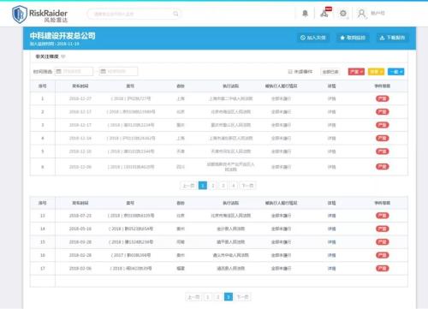Screen dimensions: 428x309
Task: Click the magnifier icon in the search box
Action: click(x=175, y=14)
